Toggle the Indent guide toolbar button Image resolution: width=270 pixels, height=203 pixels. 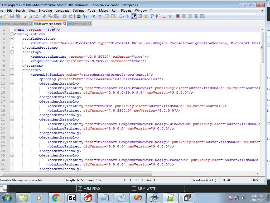click(134, 16)
